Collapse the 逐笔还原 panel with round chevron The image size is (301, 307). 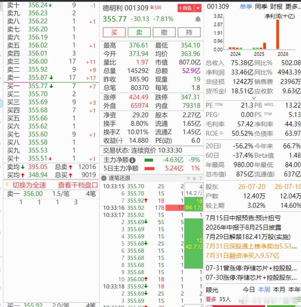point(104,178)
